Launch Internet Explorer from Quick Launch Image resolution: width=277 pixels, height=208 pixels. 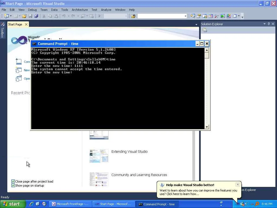click(32, 204)
